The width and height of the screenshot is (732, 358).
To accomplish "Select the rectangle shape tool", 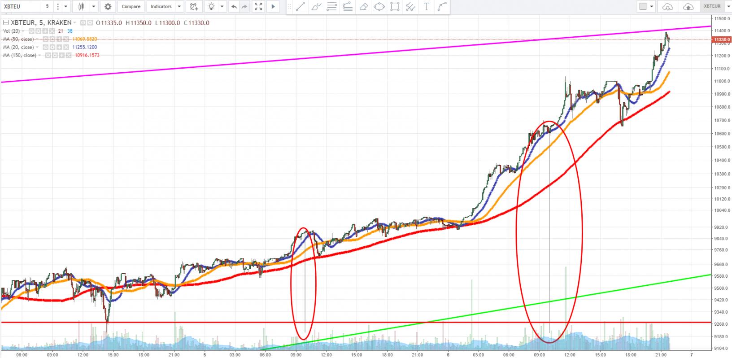I will point(395,6).
